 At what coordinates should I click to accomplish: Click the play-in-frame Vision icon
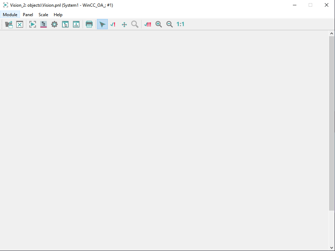click(x=33, y=24)
